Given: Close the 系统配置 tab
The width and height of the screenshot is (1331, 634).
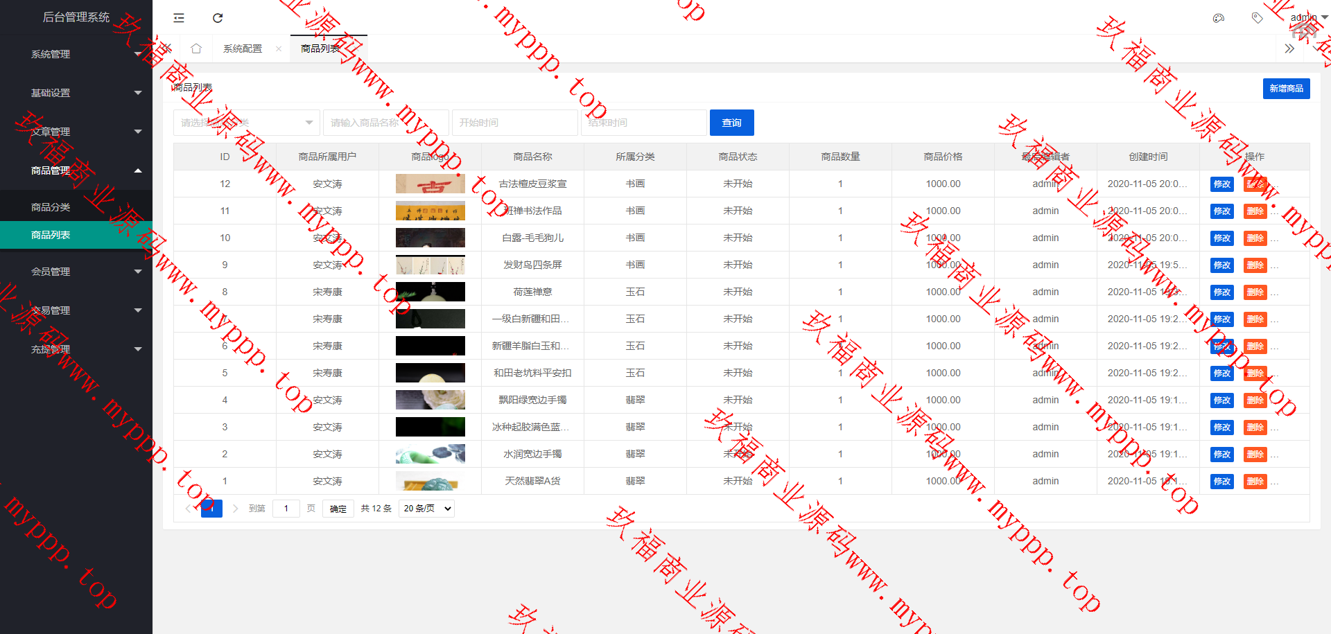Looking at the screenshot, I should 279,49.
